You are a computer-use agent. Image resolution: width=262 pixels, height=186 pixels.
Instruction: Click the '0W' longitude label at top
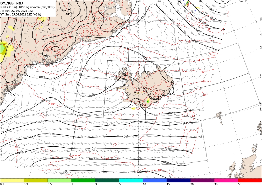click(222, 1)
